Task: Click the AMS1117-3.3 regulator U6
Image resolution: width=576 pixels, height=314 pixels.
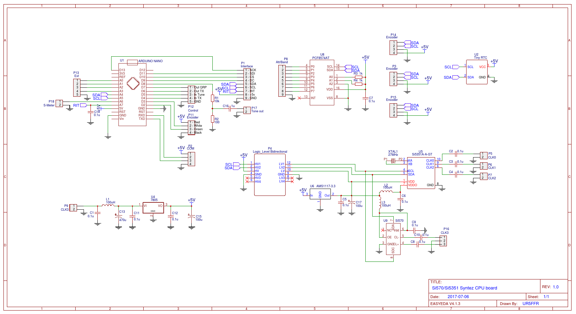Action: tap(320, 195)
